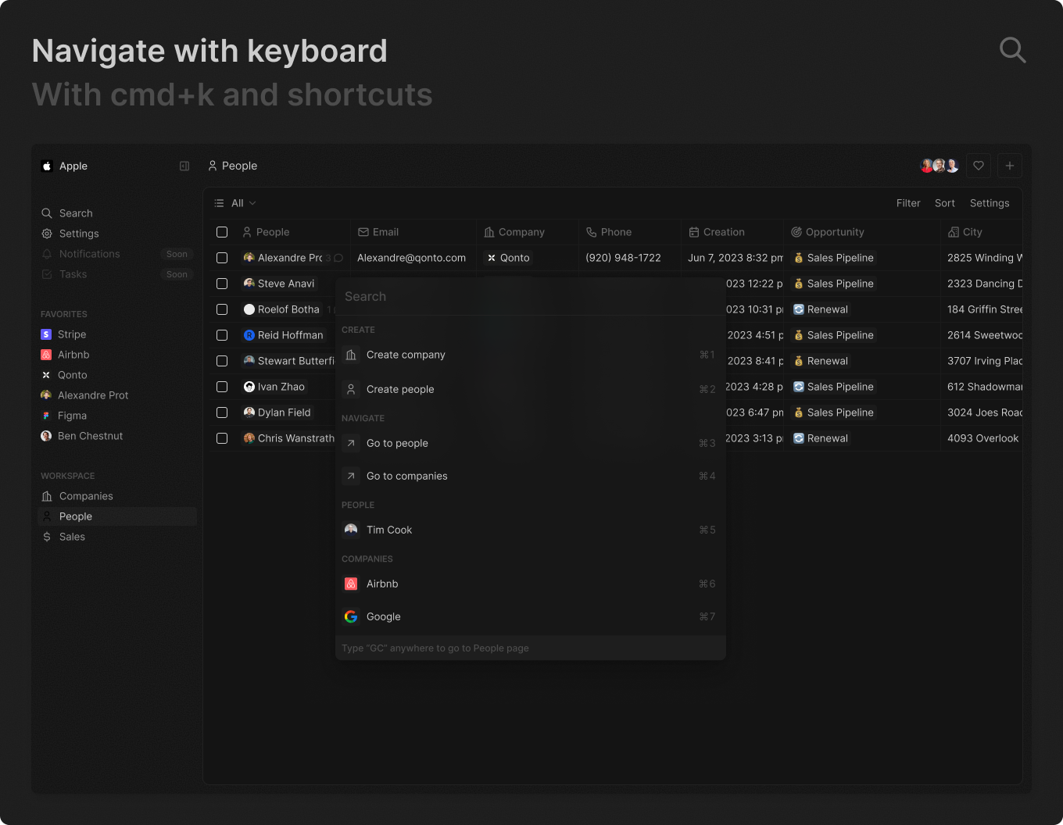
Task: Select Go to companies in the command menu
Action: click(x=406, y=476)
